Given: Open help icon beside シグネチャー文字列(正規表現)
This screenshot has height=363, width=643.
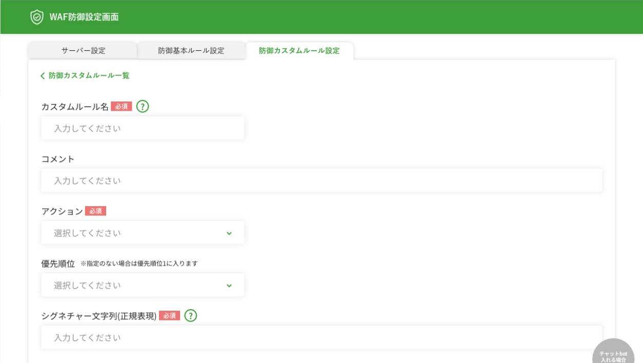Looking at the screenshot, I should pos(191,316).
